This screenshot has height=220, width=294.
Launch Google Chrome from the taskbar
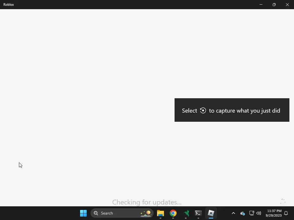pos(173,213)
